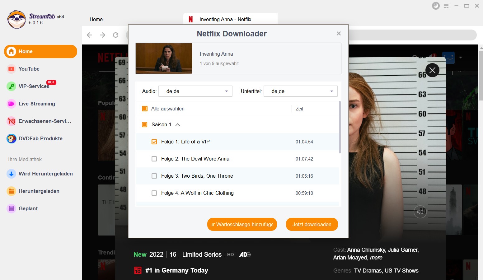Click the Netflix page vertical scrollbar
Image resolution: width=483 pixels, height=280 pixels.
tap(481, 76)
